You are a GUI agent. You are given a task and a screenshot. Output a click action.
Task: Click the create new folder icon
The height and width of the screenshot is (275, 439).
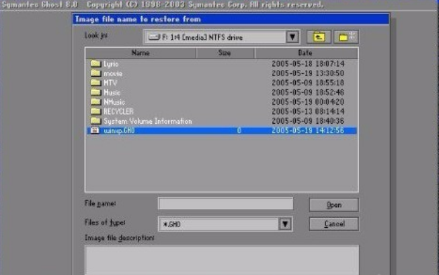[x=347, y=37]
